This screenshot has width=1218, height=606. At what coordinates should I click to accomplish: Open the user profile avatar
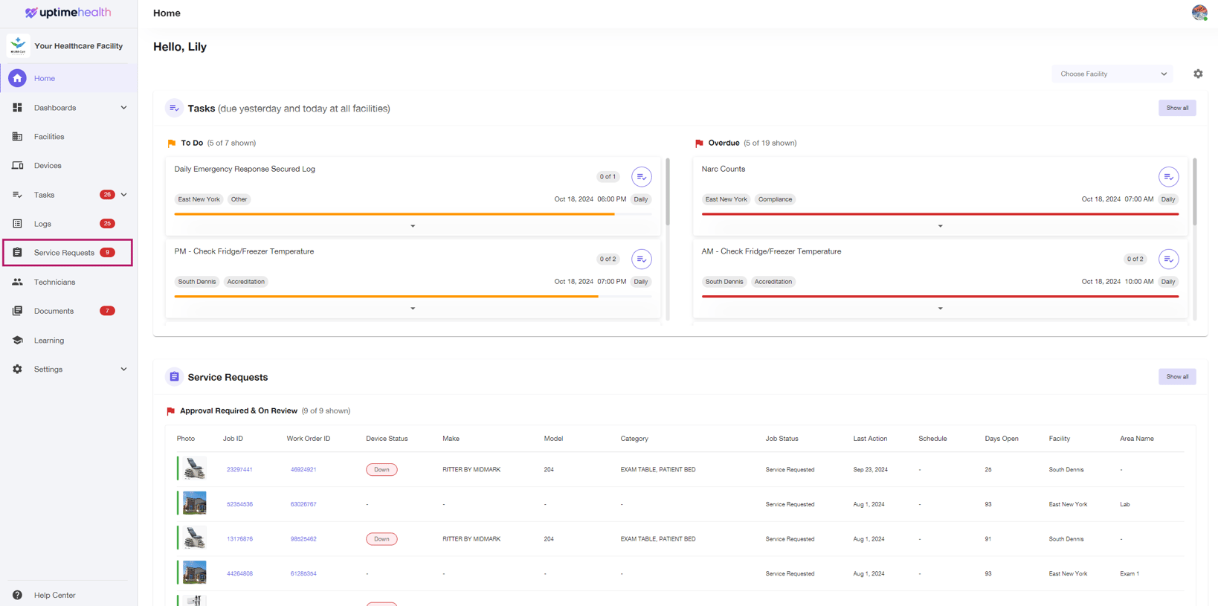click(x=1199, y=13)
